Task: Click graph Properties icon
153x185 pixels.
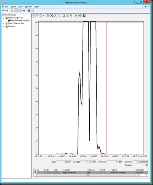Action: tap(67, 16)
